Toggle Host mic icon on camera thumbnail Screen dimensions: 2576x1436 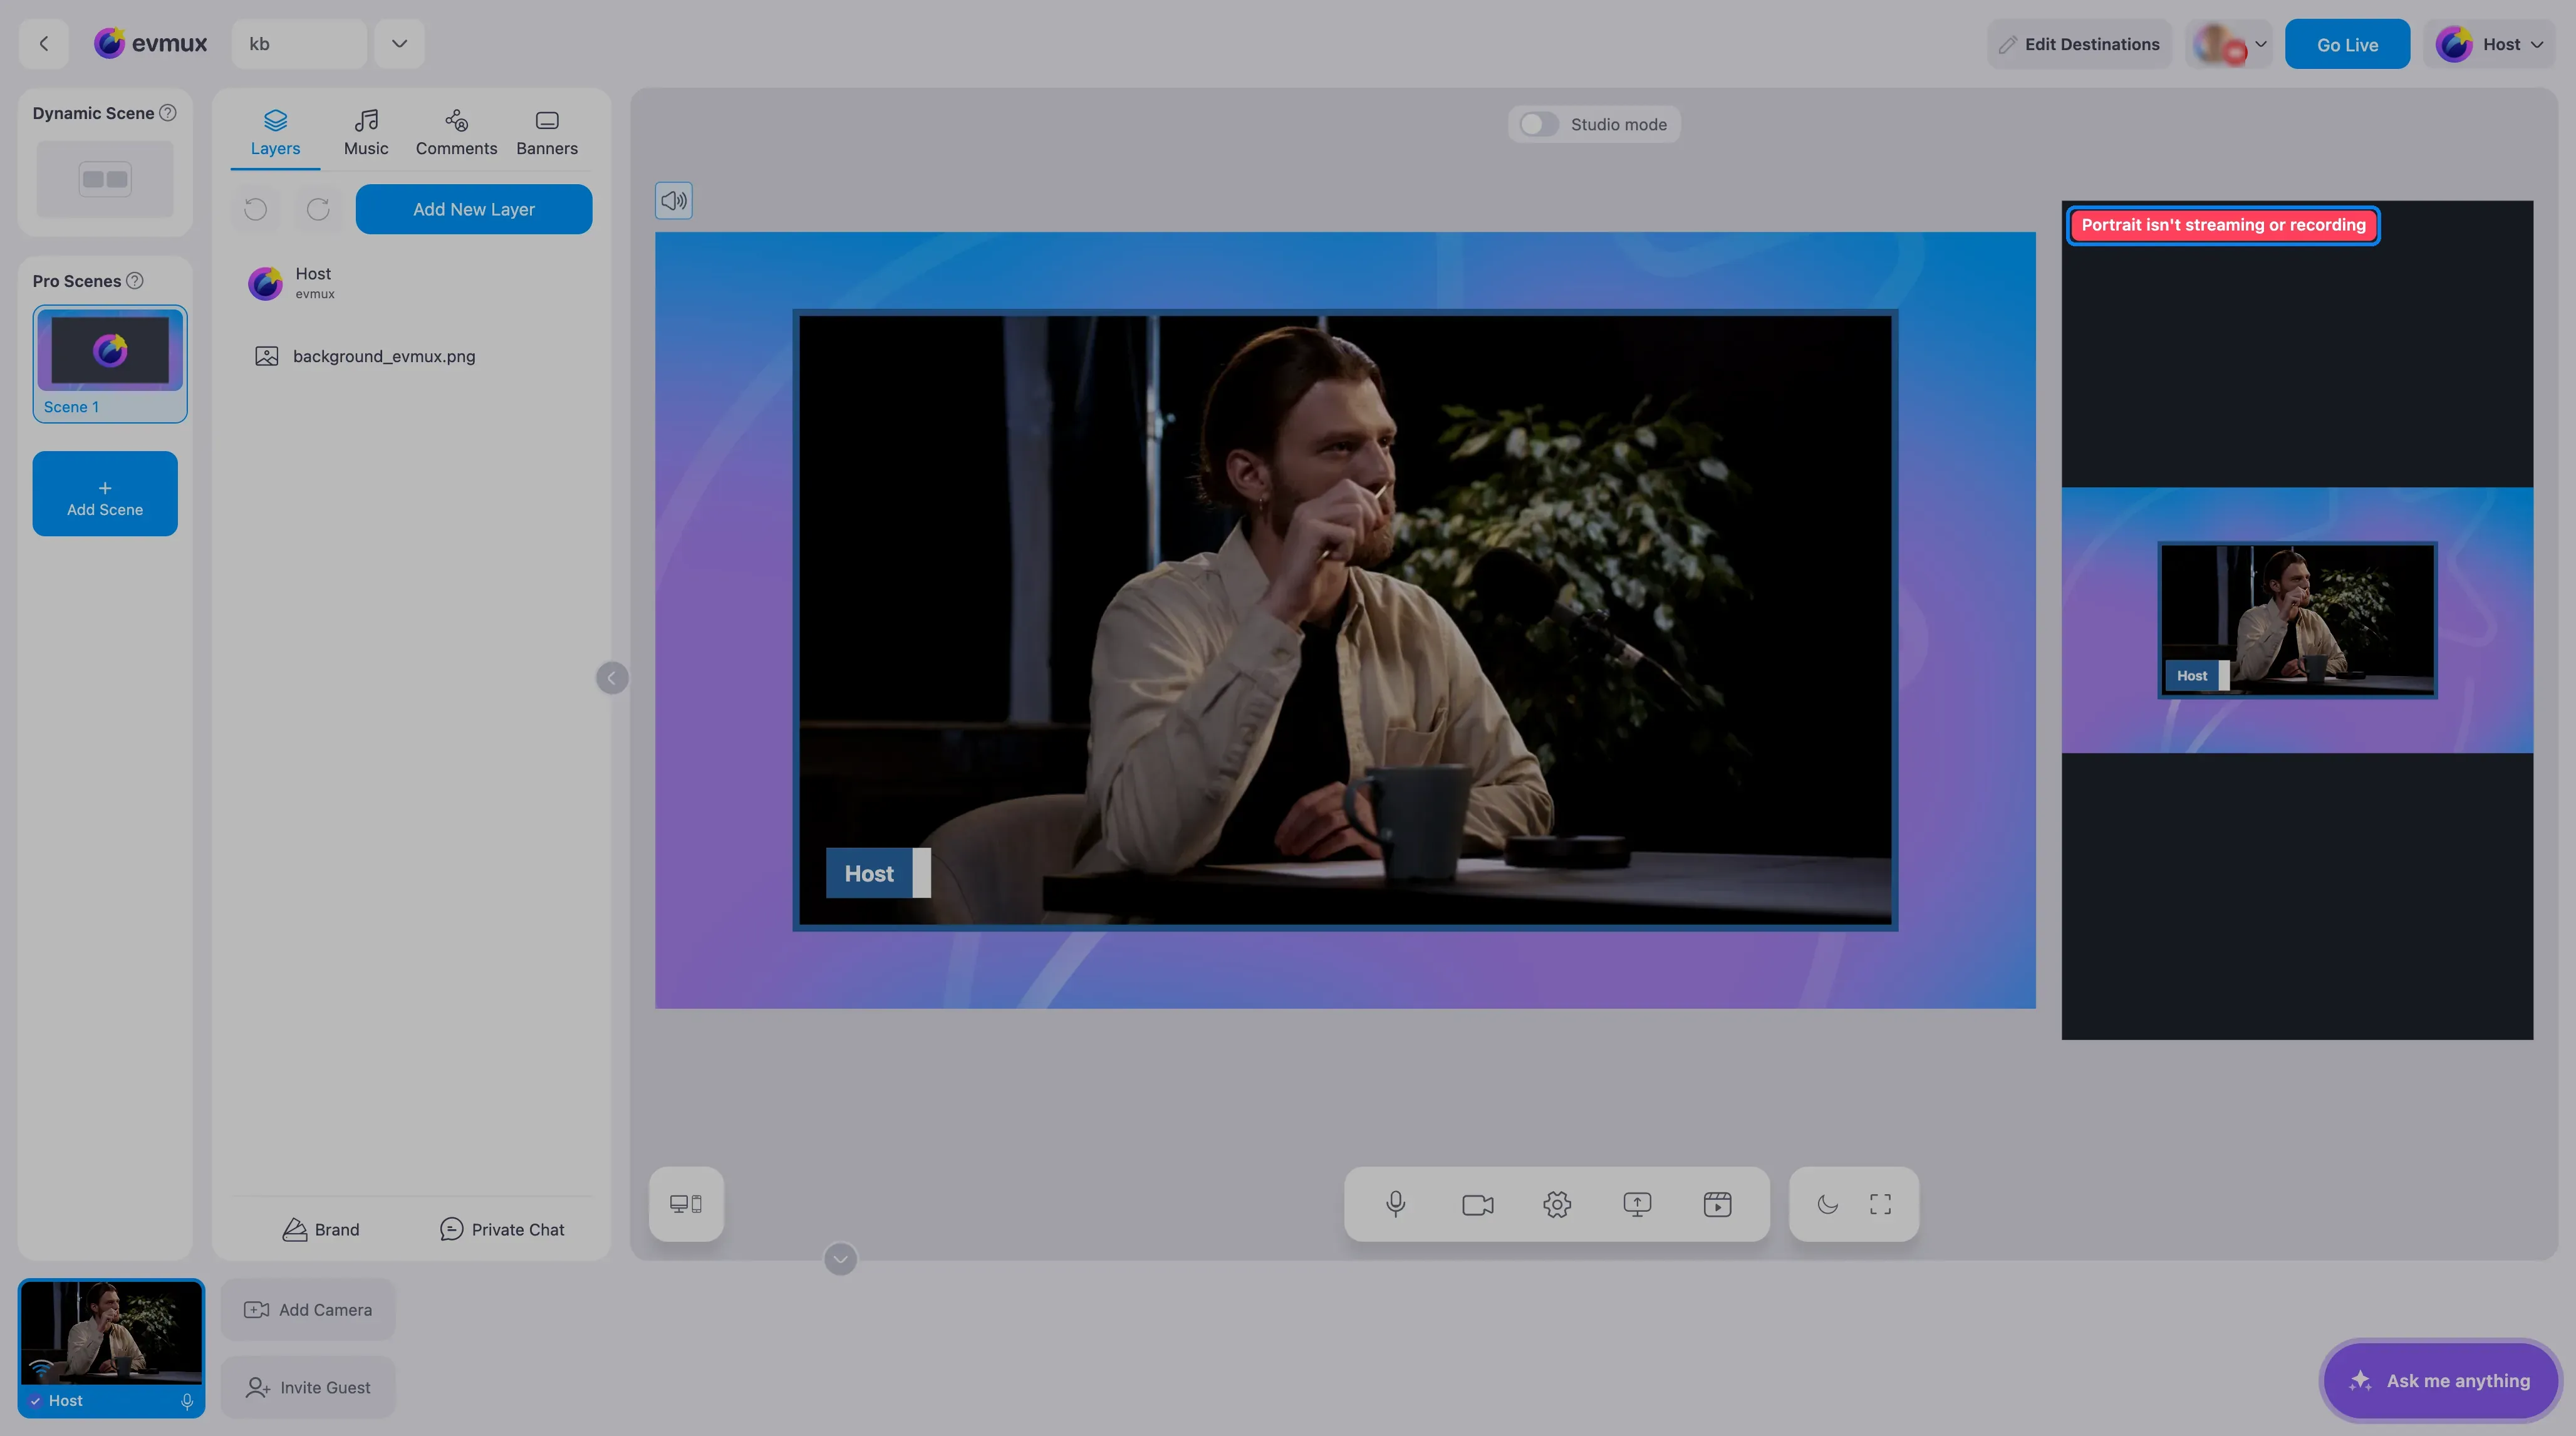[187, 1401]
